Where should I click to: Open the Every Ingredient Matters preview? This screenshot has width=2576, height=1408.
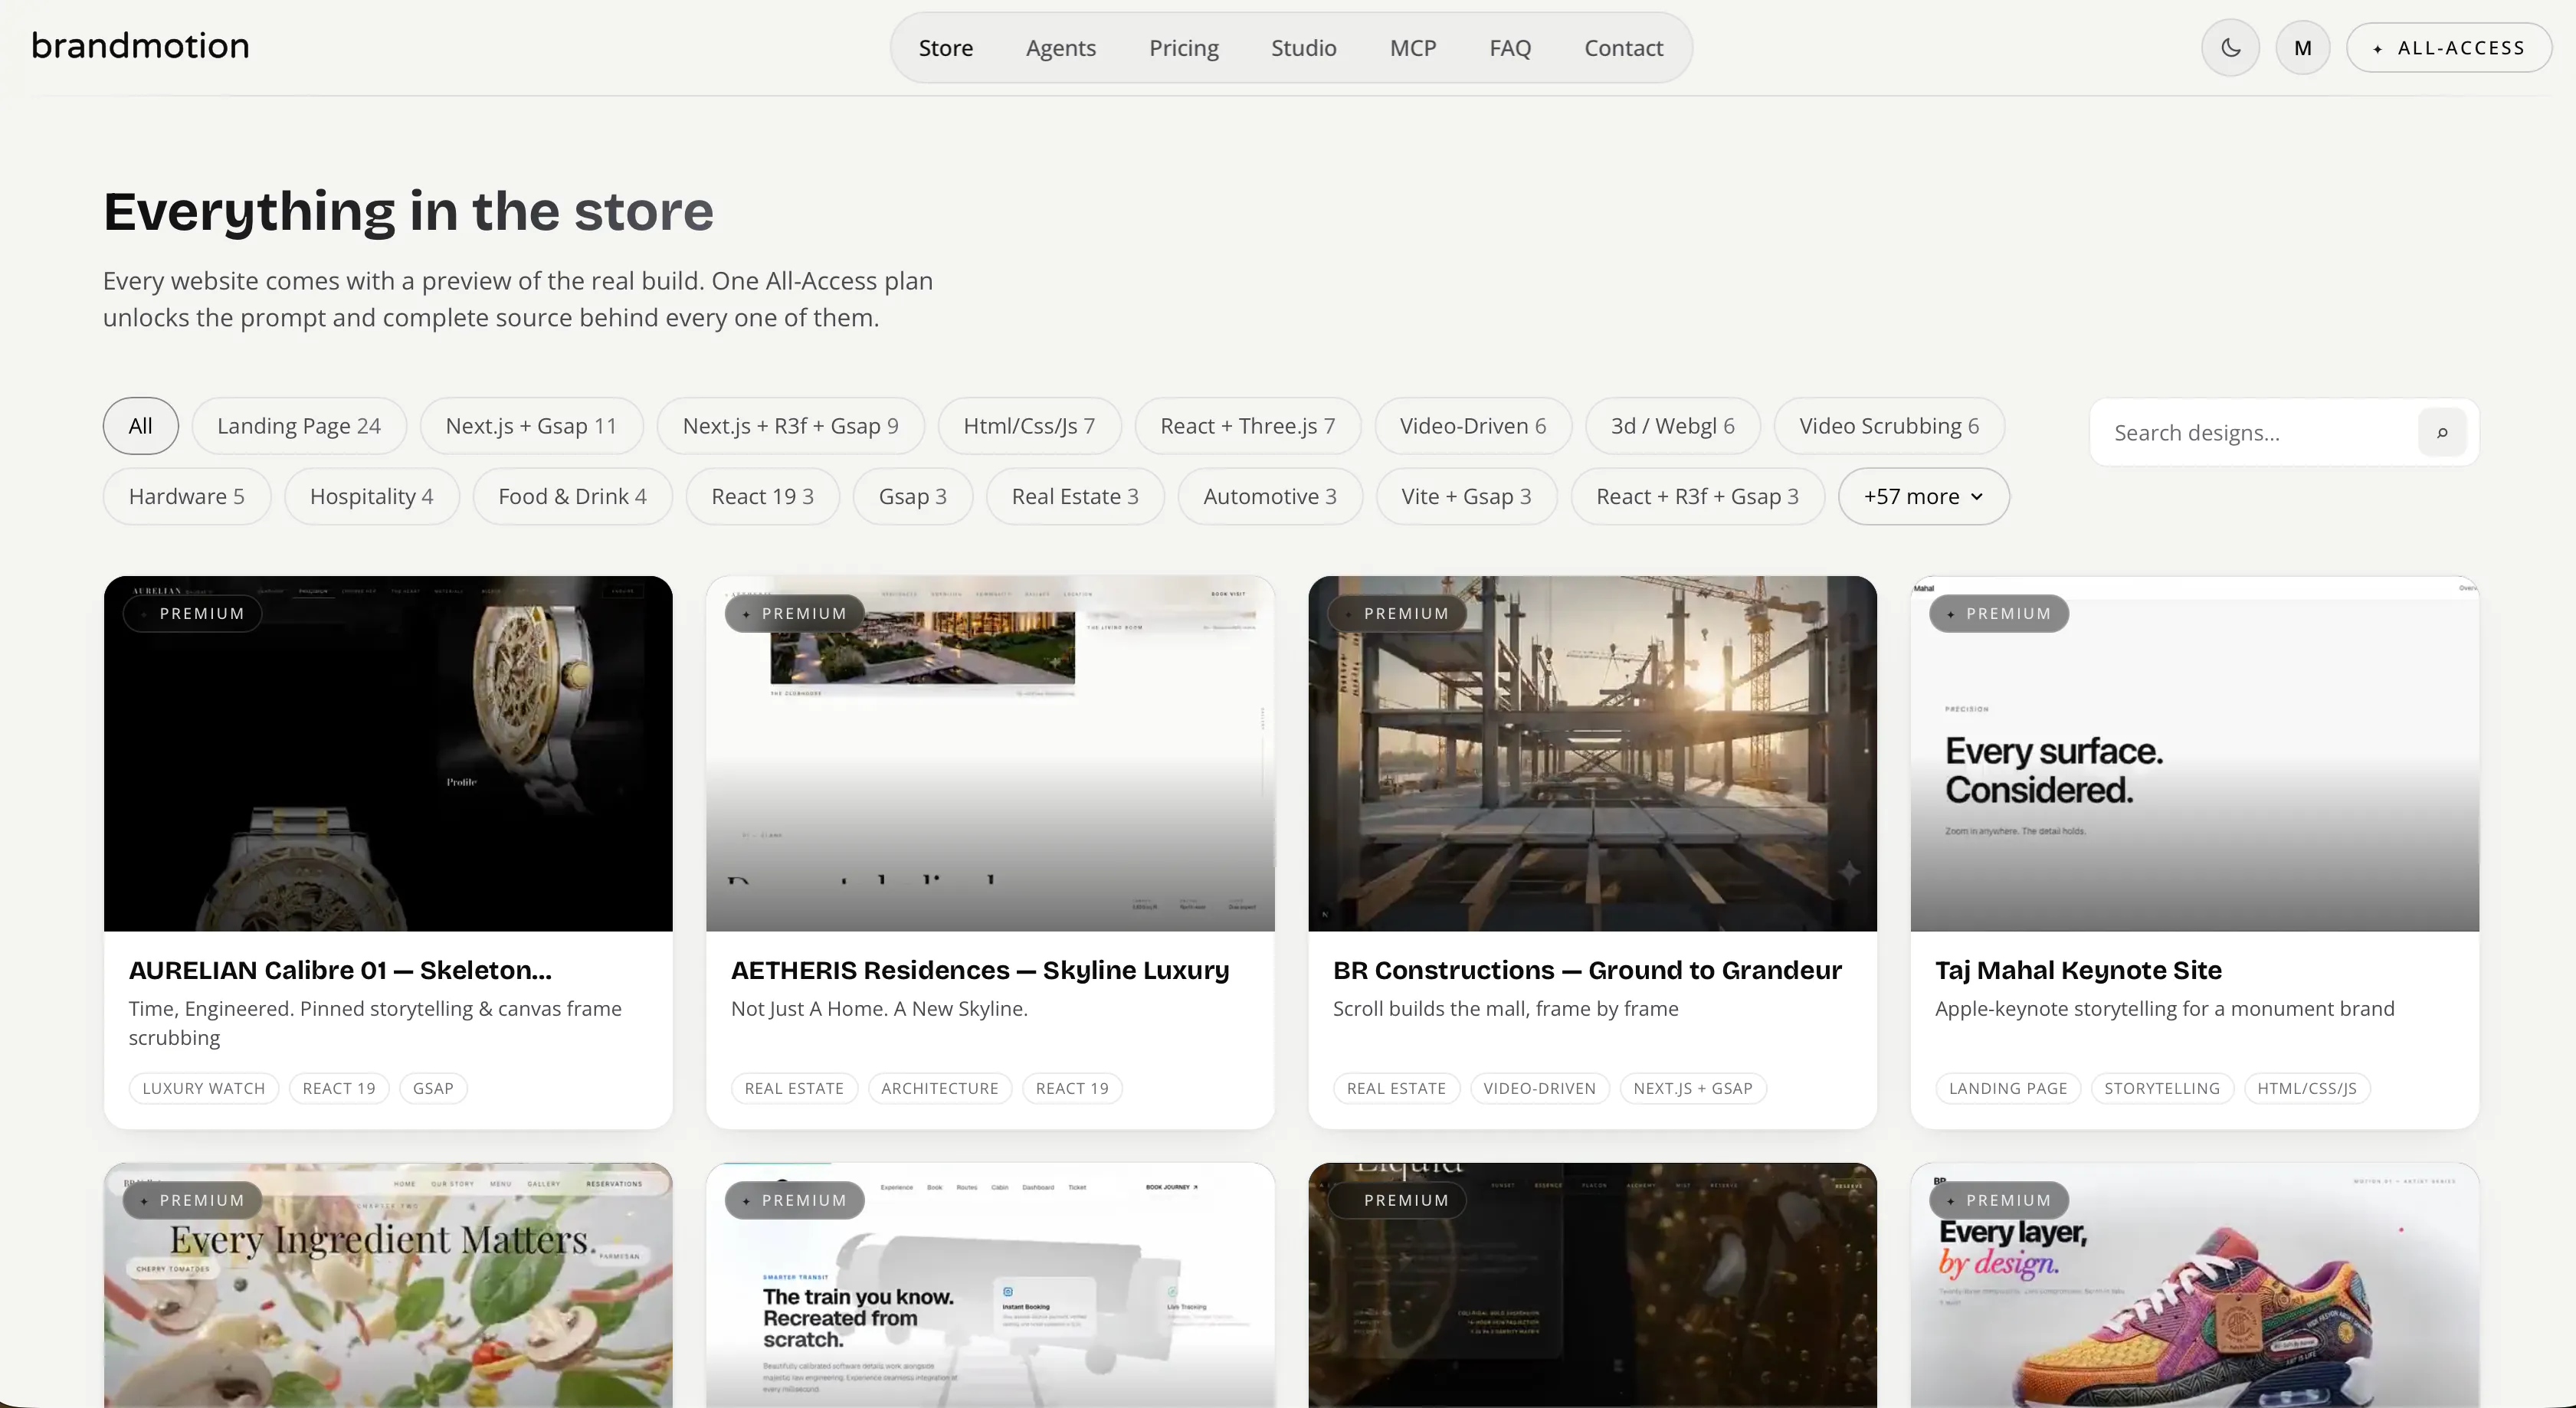[x=388, y=1285]
